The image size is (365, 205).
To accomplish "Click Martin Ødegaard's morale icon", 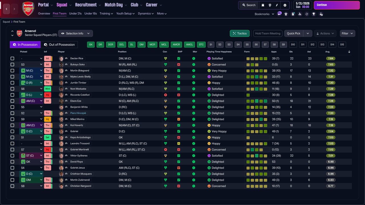I will tap(194, 71).
